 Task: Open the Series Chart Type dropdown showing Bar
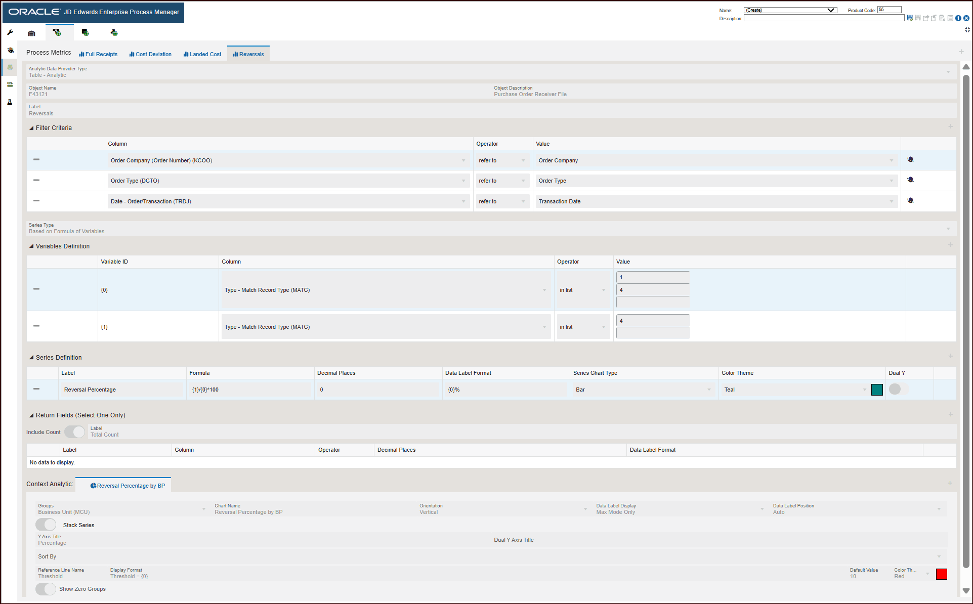pyautogui.click(x=710, y=390)
